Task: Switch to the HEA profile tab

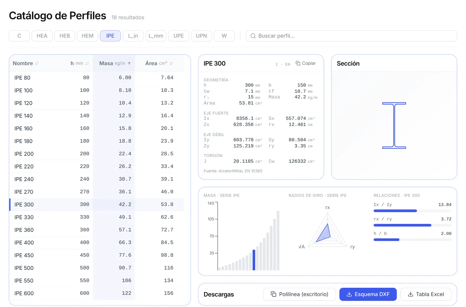Action: click(x=42, y=36)
